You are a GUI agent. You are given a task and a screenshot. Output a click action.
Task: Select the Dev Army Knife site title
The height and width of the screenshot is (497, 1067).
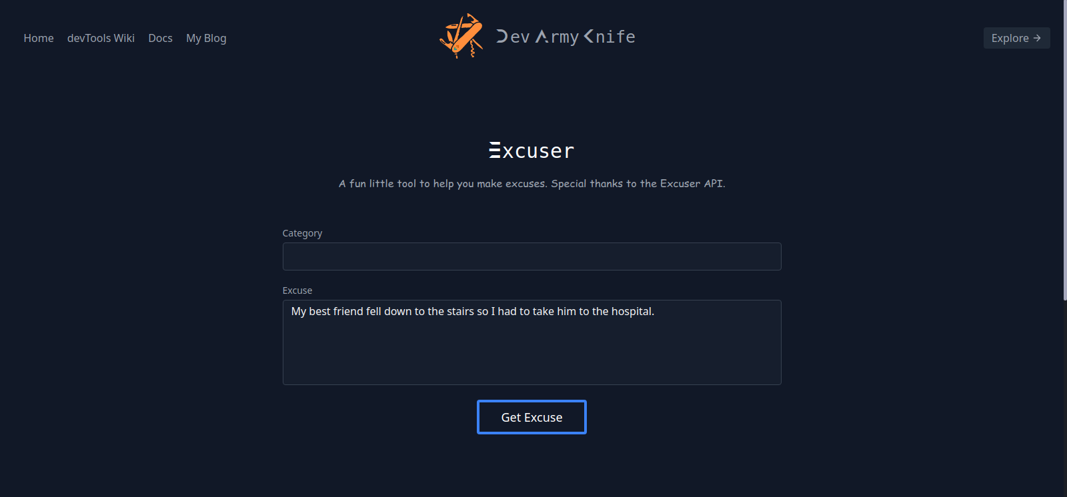[x=564, y=37]
